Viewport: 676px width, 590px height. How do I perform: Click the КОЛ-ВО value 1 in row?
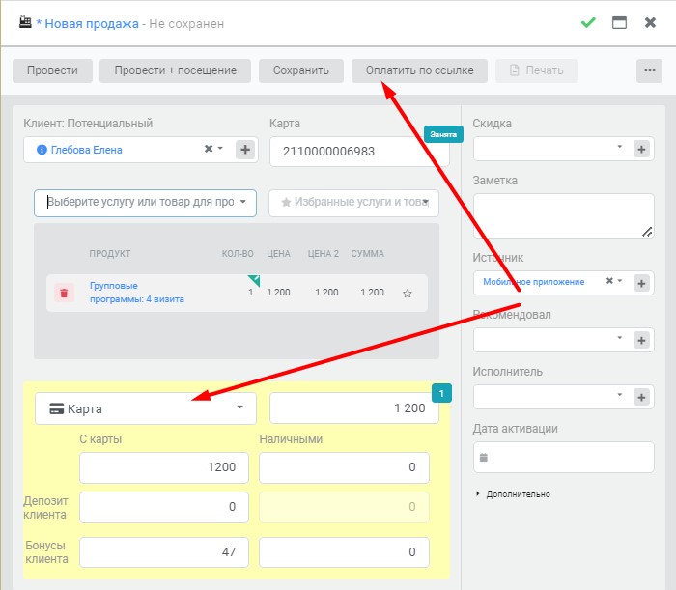[x=250, y=293]
